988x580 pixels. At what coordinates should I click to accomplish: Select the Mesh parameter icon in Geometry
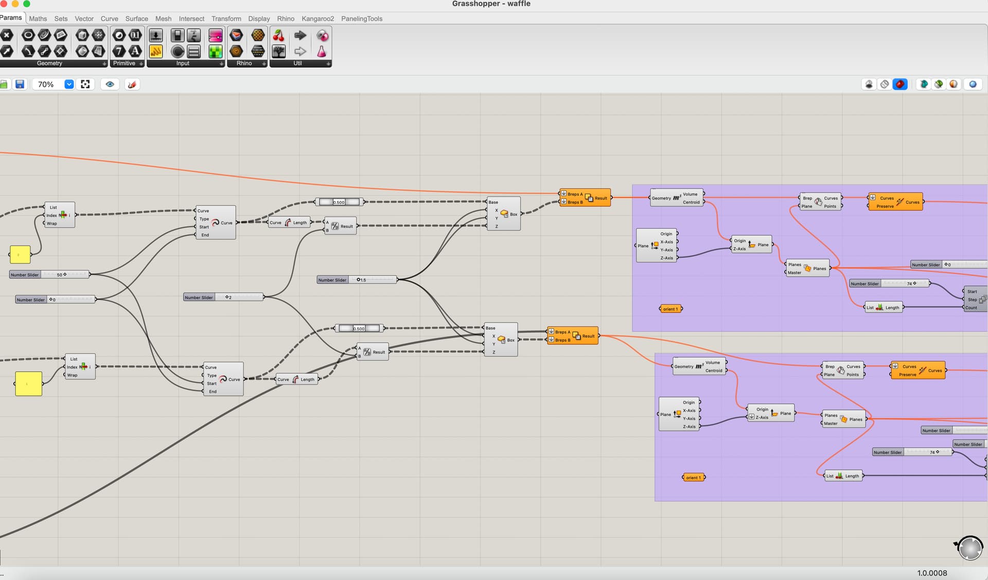click(98, 35)
